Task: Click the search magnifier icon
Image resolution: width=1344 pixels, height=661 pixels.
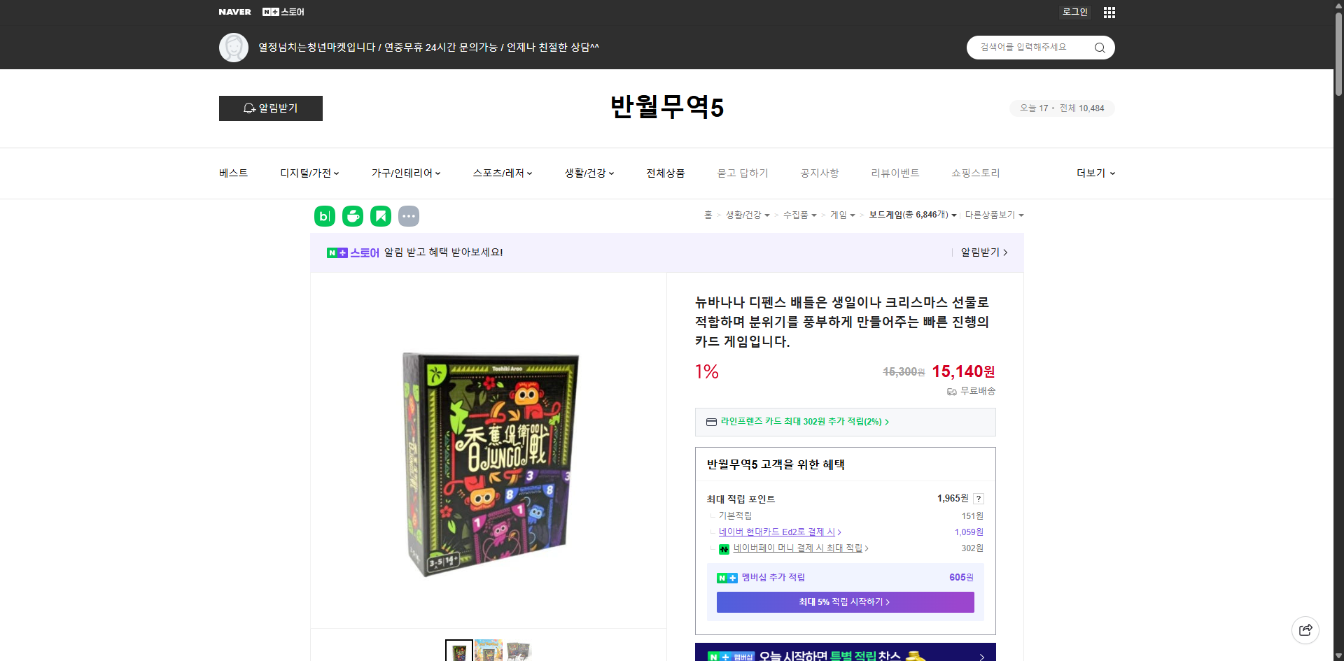Action: pyautogui.click(x=1099, y=47)
